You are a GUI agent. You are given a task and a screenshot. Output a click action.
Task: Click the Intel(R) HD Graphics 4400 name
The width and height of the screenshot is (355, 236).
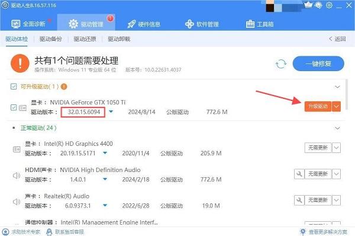(x=78, y=143)
